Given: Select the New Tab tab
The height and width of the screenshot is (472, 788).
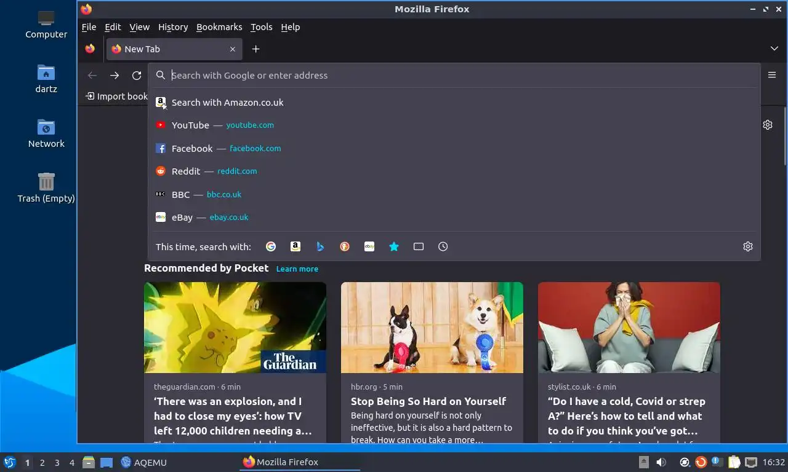Looking at the screenshot, I should [174, 49].
